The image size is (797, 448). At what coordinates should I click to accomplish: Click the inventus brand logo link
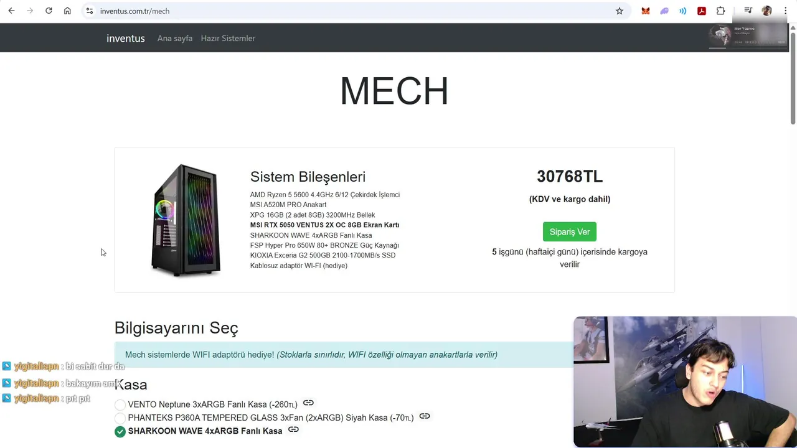coord(126,38)
